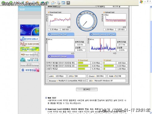Click the Try again button

click(x=100, y=6)
